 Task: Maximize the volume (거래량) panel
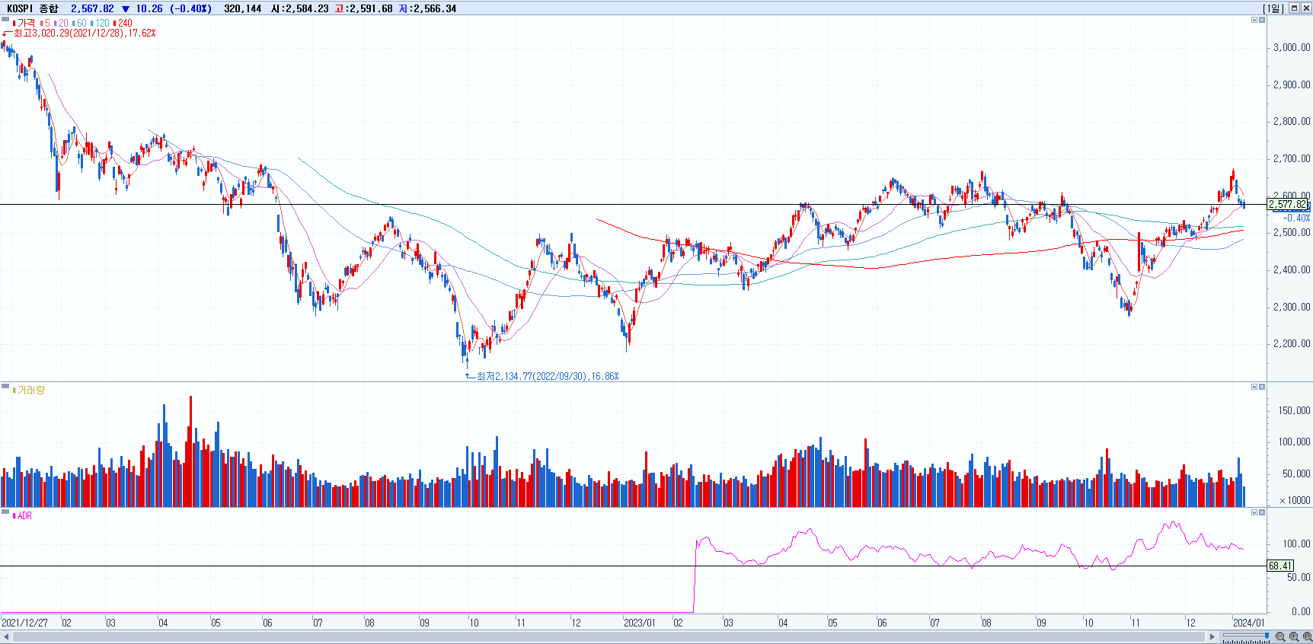coord(1254,387)
